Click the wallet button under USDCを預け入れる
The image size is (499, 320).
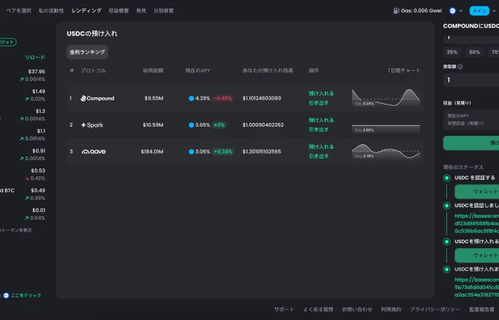477,255
